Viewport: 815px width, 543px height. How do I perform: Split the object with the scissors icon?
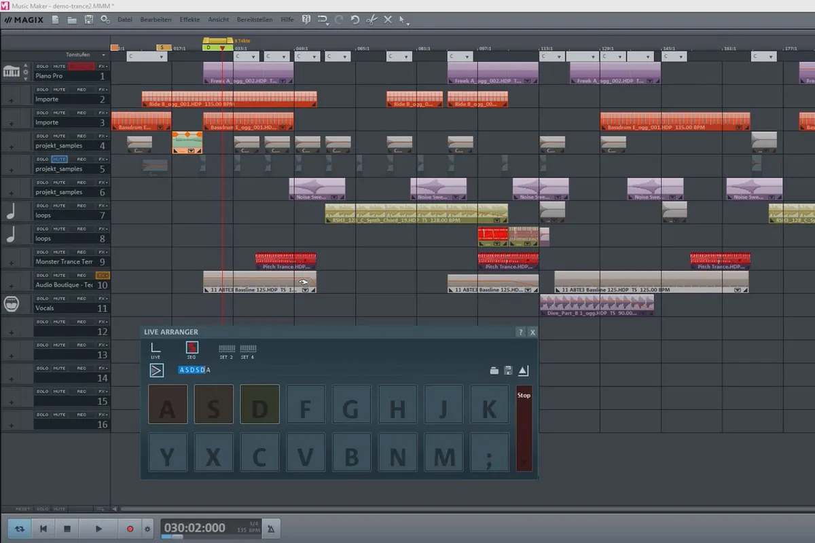coord(372,20)
